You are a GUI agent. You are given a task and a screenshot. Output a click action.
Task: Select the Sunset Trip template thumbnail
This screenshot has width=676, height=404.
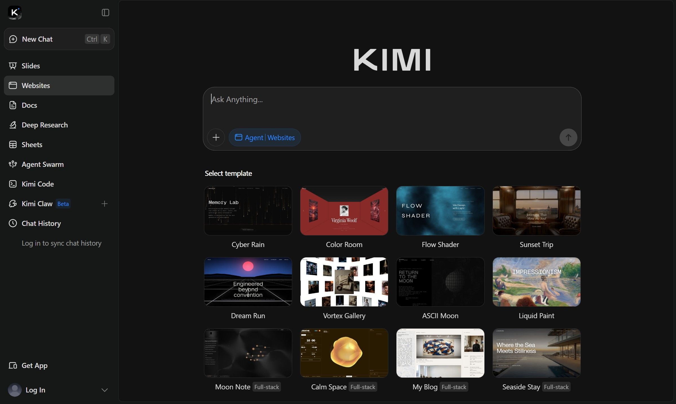click(x=537, y=211)
